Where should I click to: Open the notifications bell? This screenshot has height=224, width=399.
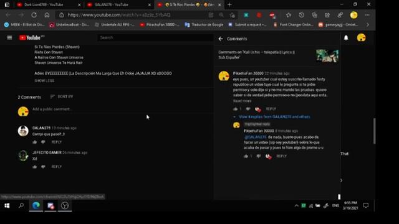point(346,38)
